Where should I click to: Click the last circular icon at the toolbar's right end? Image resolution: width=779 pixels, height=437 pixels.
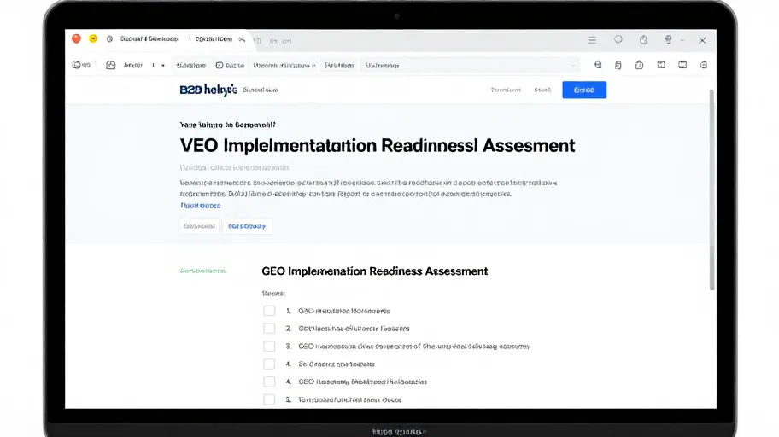pyautogui.click(x=704, y=65)
